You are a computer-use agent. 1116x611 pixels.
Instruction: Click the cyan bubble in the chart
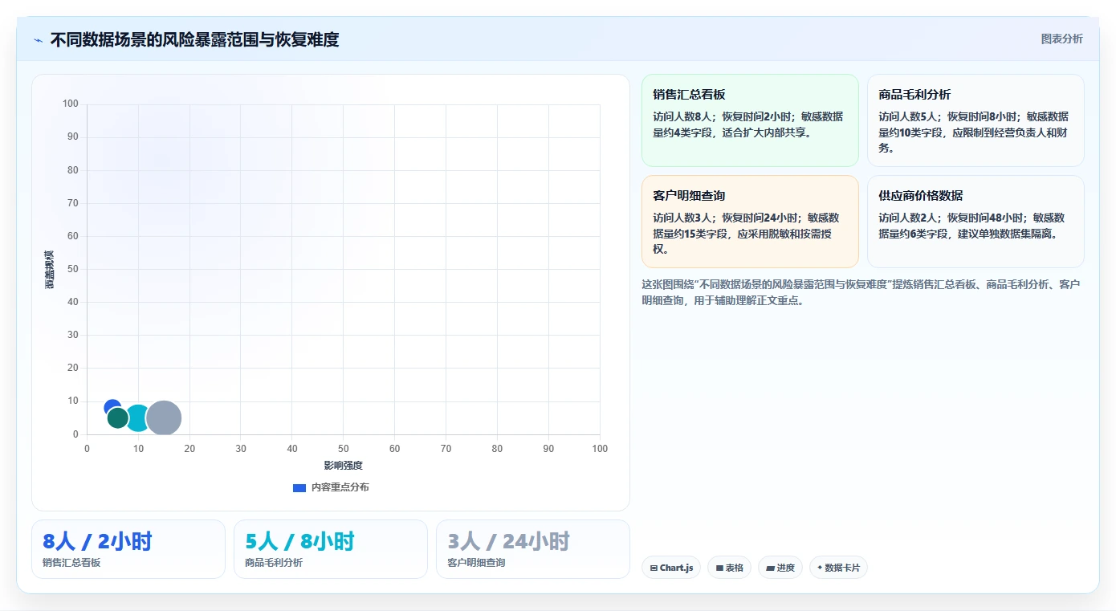point(138,418)
